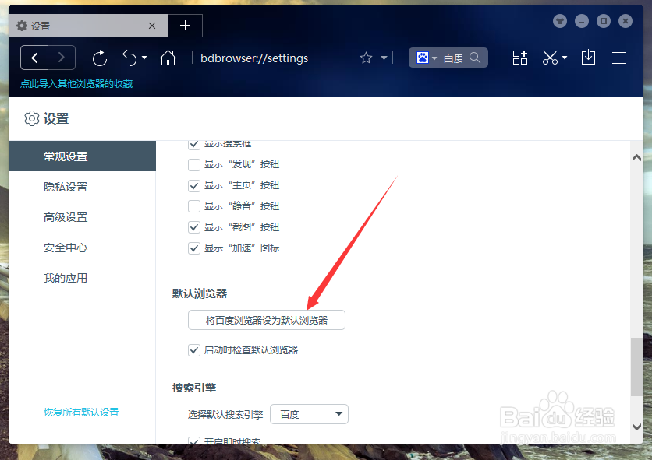
Task: Maximize the browser window
Action: click(604, 21)
